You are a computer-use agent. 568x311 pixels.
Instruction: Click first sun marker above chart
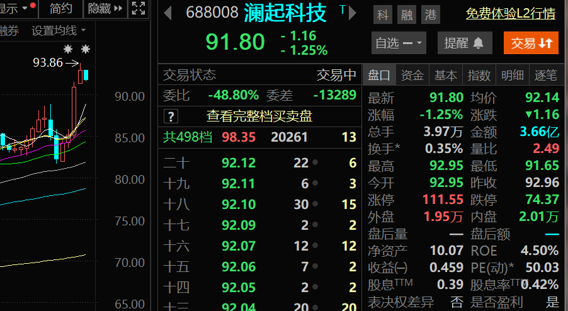click(68, 49)
